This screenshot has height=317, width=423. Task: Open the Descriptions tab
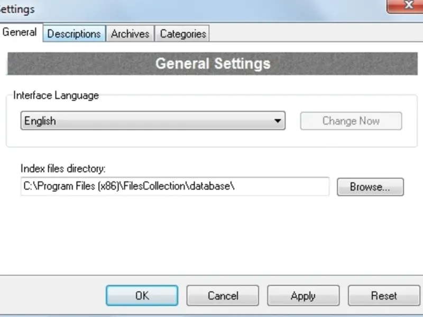(x=74, y=34)
